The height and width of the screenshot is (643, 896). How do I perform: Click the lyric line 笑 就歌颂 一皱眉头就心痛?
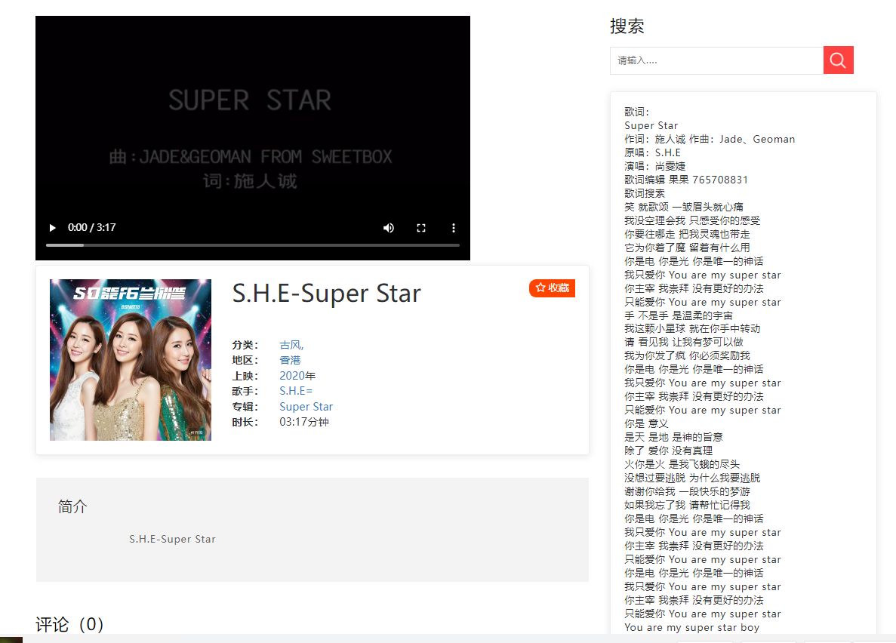[683, 207]
